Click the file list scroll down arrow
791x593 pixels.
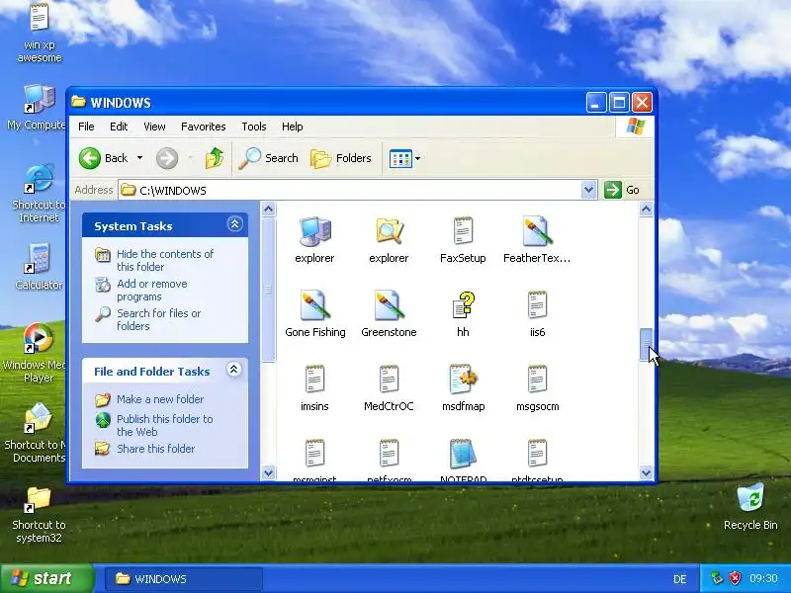click(x=647, y=473)
